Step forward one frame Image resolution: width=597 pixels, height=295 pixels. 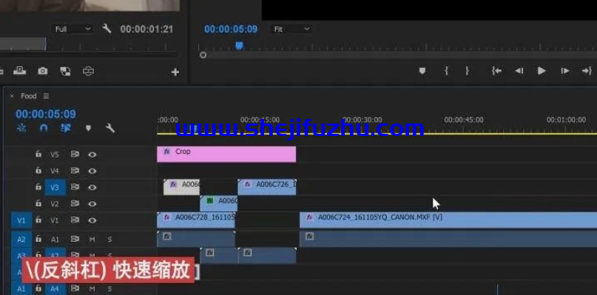(x=565, y=71)
